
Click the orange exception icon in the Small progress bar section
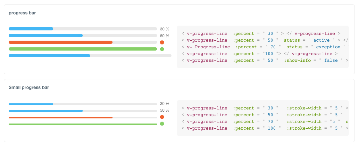pos(162,117)
